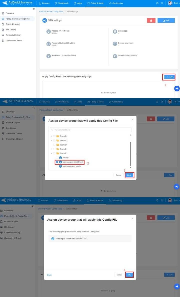Click the 'Bluetooth connection:None' text
Image resolution: width=180 pixels, height=297 pixels.
[x=64, y=56]
